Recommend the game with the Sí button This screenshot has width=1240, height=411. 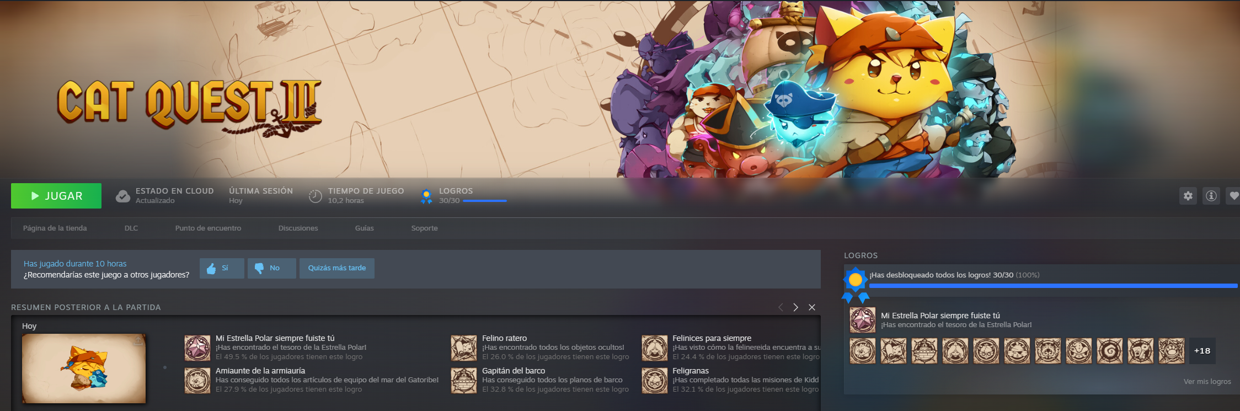coord(222,268)
